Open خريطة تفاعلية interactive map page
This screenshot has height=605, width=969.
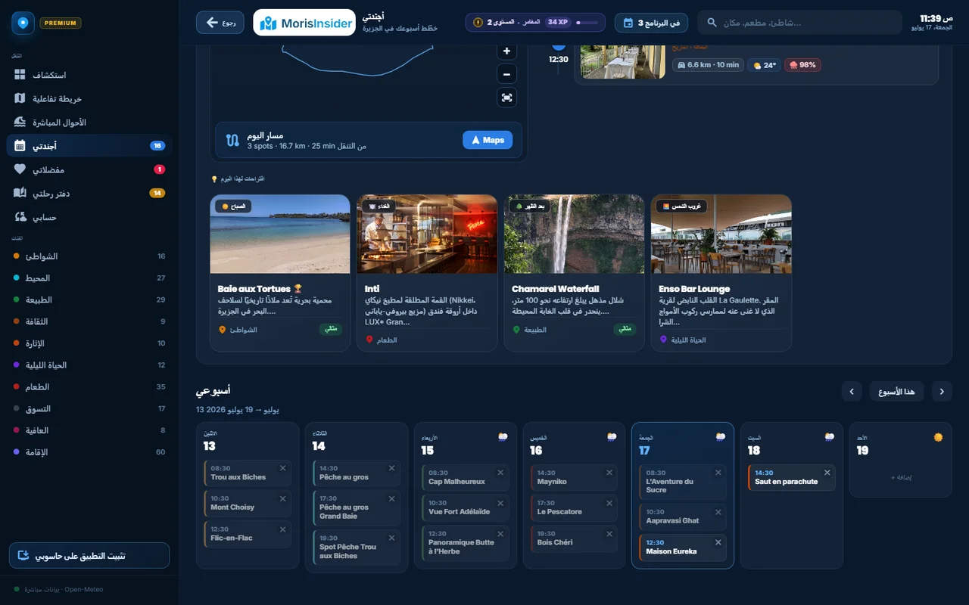tap(89, 98)
